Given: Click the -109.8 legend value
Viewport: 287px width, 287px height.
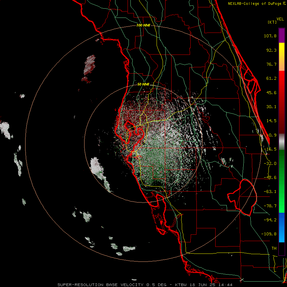Looking at the screenshot, I should click(269, 234).
